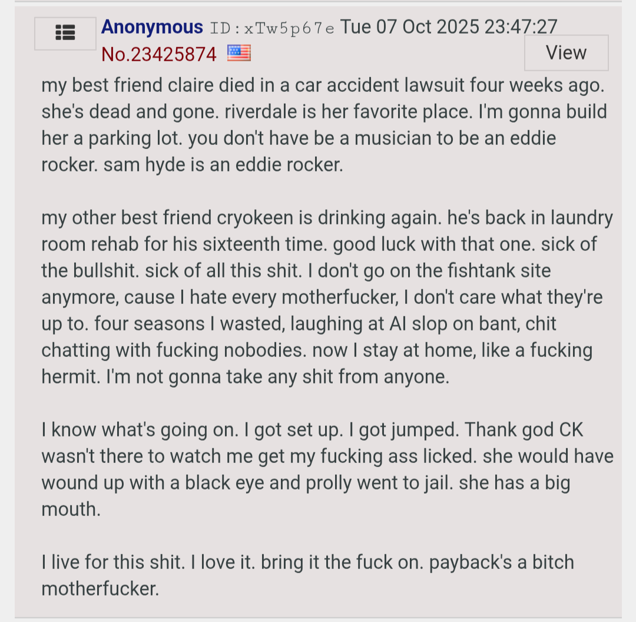Viewport: 636px width, 622px height.
Task: Click the Anonymous poster name
Action: pos(152,27)
